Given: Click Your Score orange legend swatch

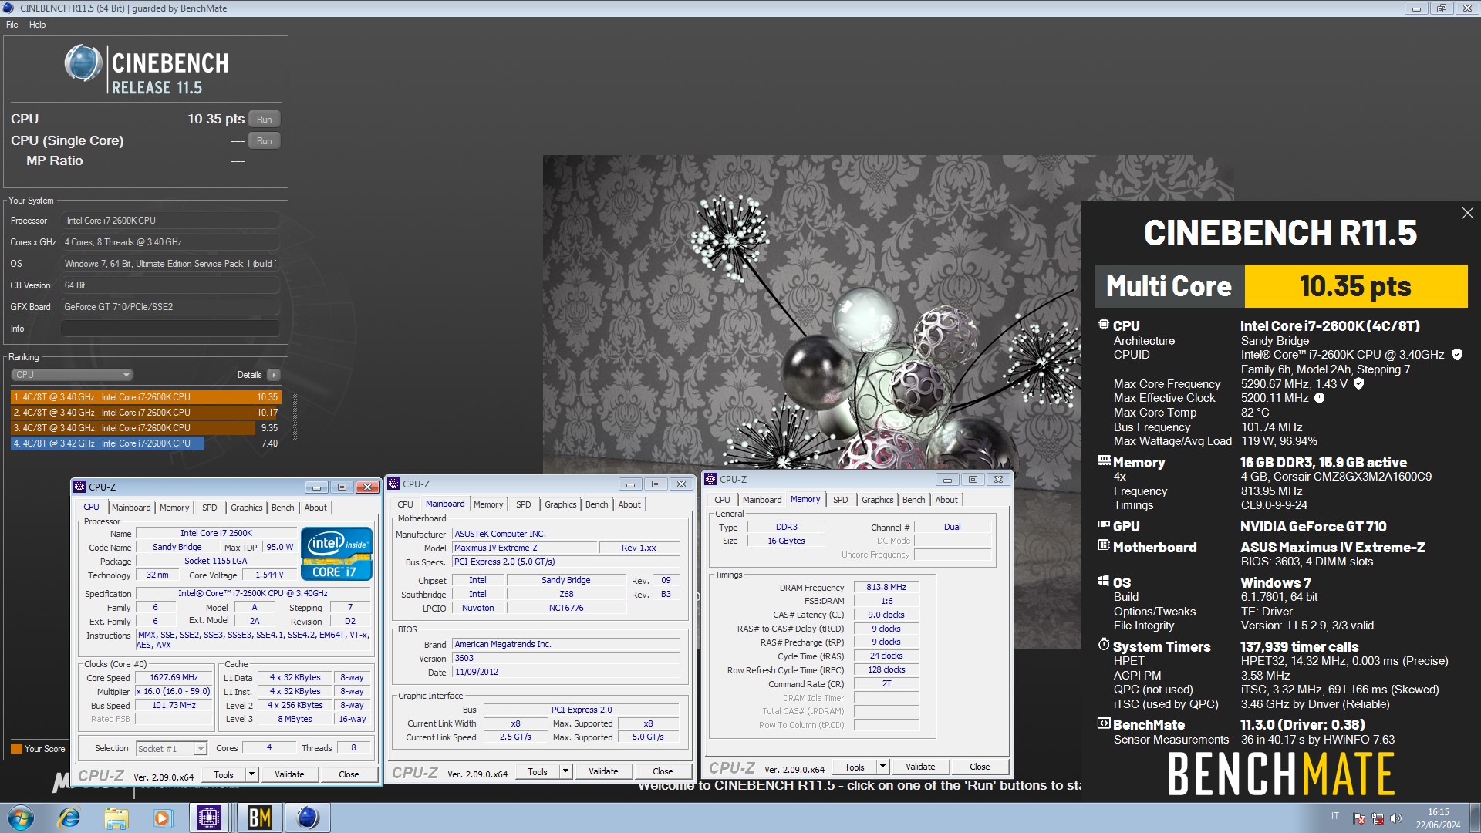Looking at the screenshot, I should (16, 748).
